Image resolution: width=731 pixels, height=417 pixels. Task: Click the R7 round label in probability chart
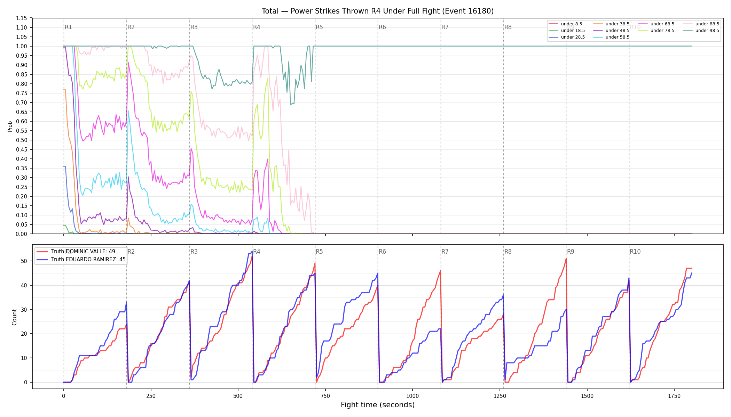[445, 27]
